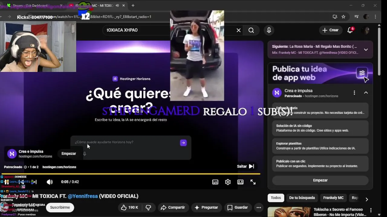The image size is (387, 217).
Task: Open the Crear upload menu
Action: click(330, 30)
